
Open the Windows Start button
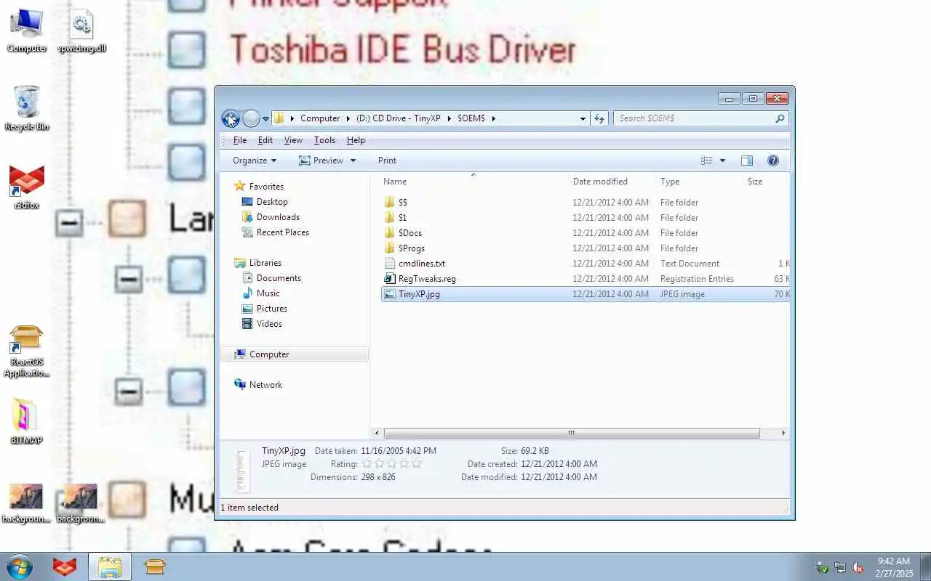click(x=20, y=566)
